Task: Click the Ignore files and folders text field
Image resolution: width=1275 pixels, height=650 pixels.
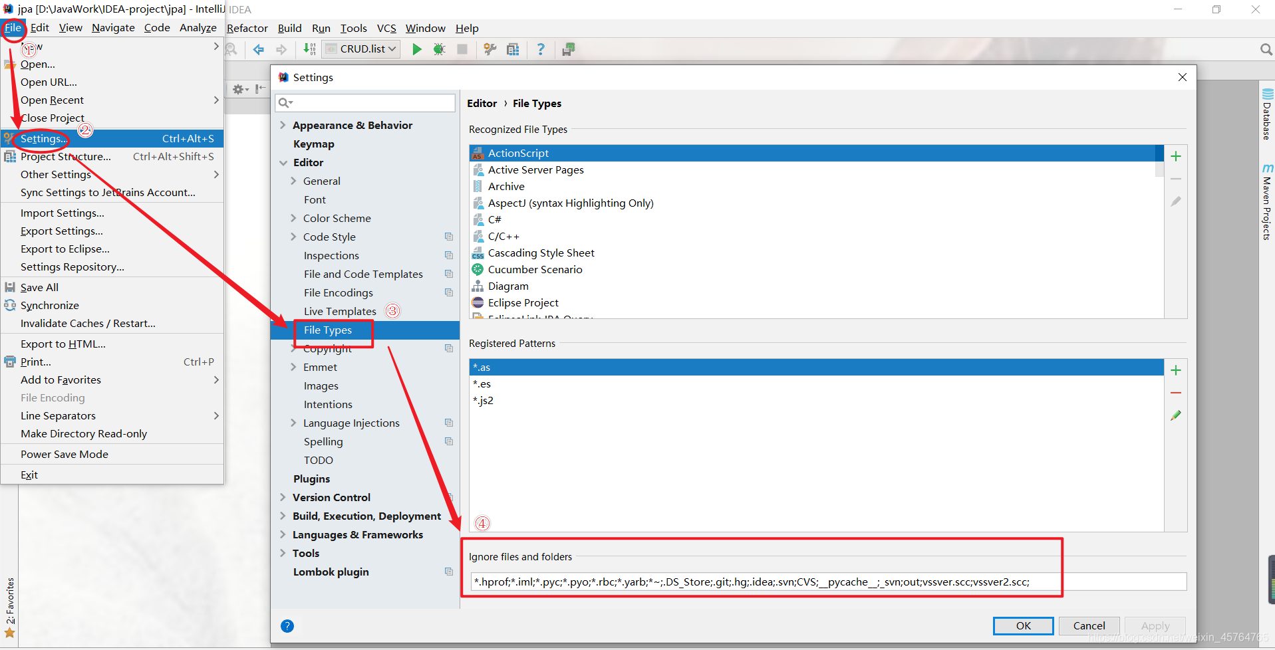Action: pyautogui.click(x=828, y=582)
